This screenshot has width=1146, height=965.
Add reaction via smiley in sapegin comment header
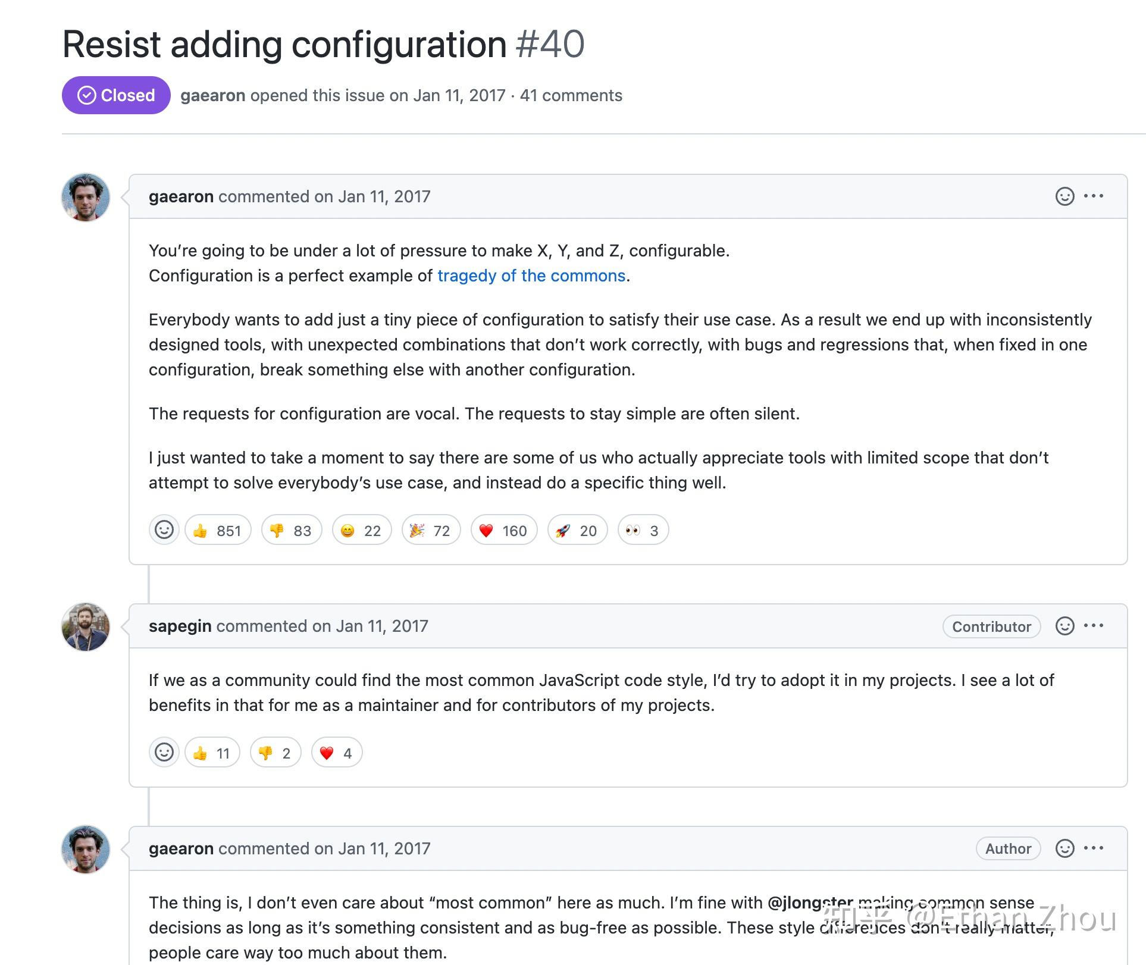(x=1064, y=626)
